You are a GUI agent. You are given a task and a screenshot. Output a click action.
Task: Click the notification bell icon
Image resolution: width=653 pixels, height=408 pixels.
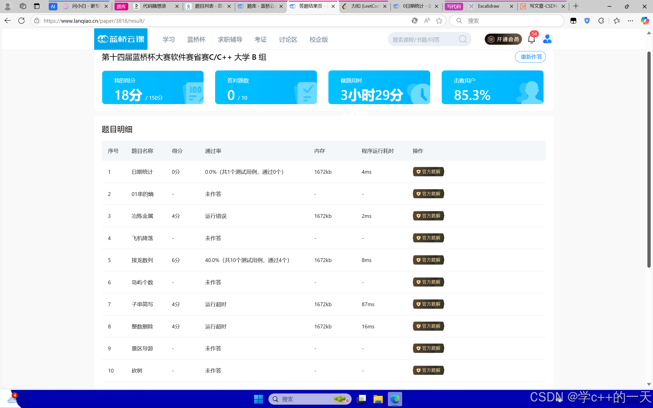(x=531, y=39)
